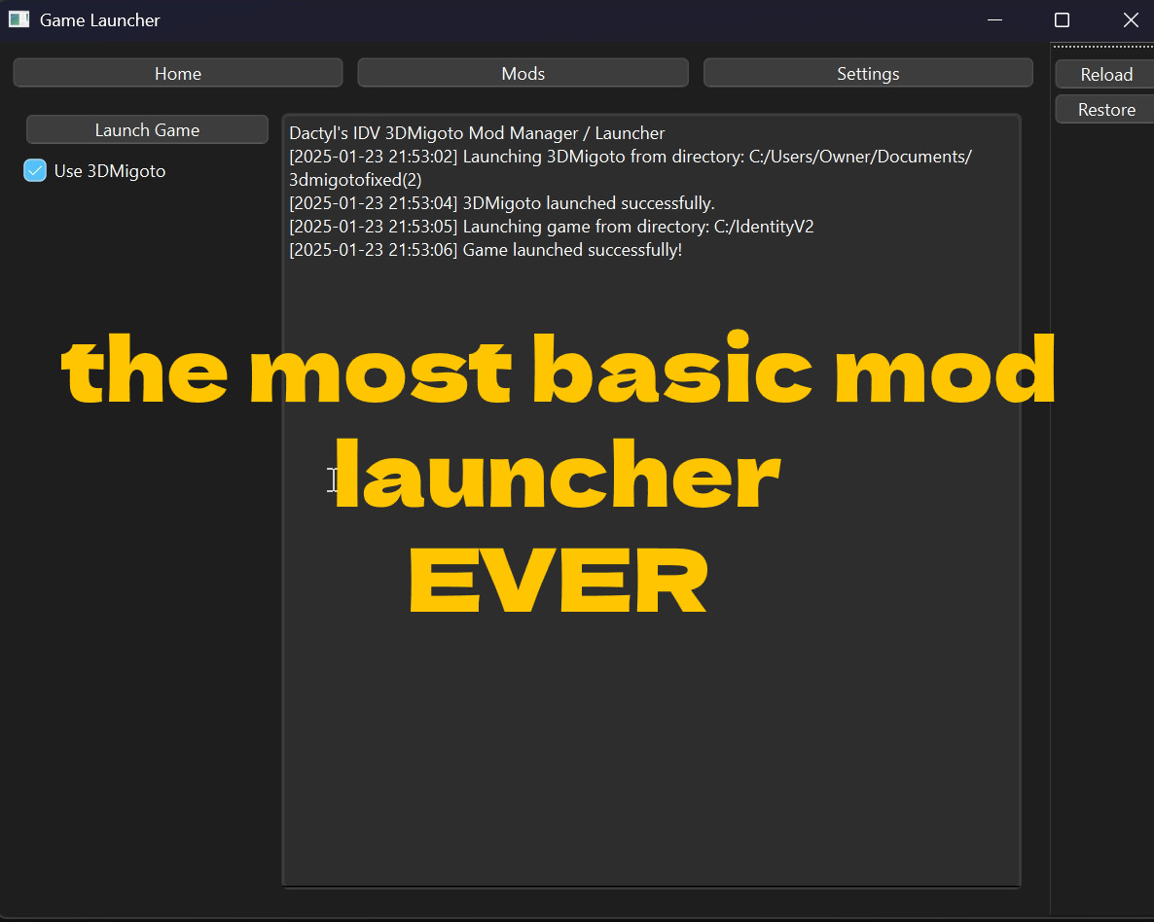Click the Dactyl's IDV Mod Manager header text
This screenshot has width=1154, height=922.
click(x=476, y=132)
